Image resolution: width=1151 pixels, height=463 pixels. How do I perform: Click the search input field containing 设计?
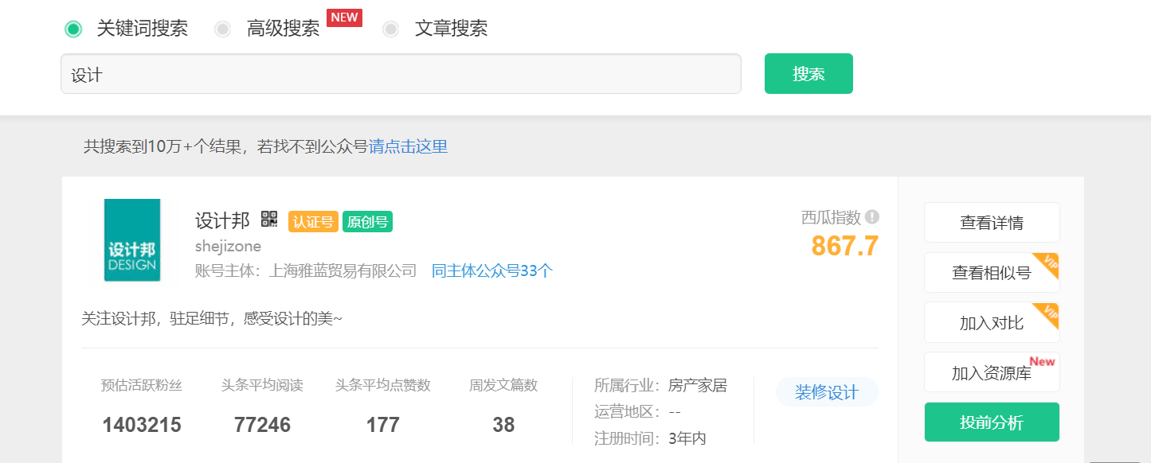point(401,75)
